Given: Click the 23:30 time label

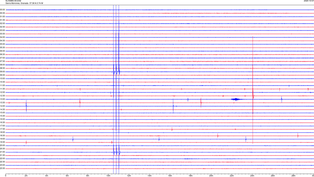Looking at the screenshot, I should point(2,168).
